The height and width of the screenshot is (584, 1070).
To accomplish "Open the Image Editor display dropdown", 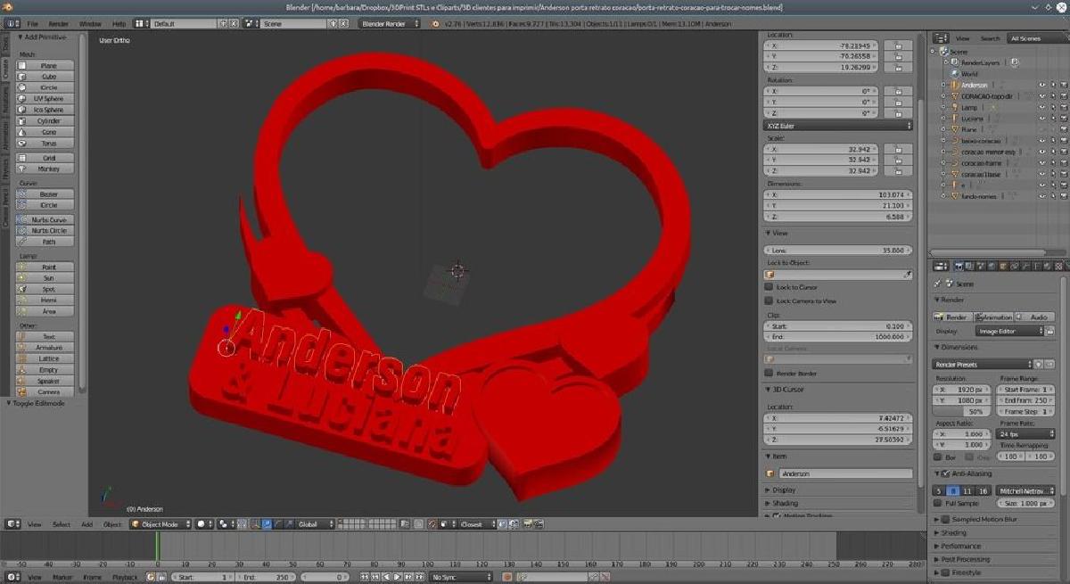I will (x=1010, y=331).
